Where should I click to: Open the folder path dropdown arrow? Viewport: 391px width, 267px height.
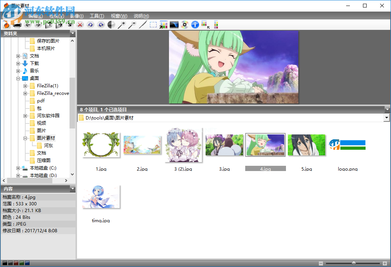[x=387, y=118]
